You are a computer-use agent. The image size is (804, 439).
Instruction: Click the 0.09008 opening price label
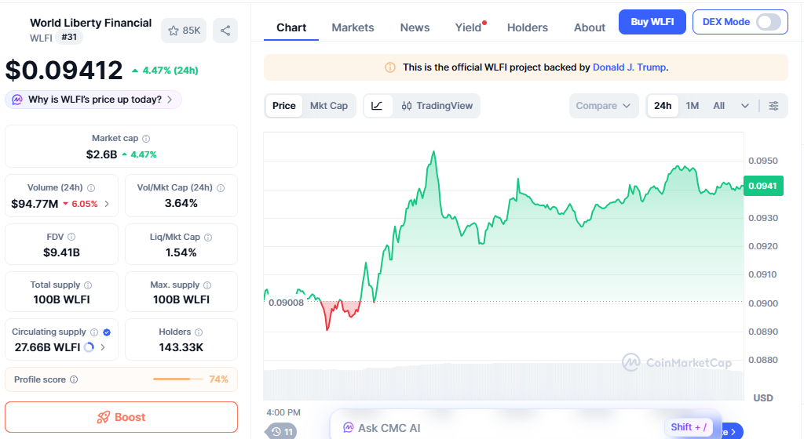[x=286, y=303]
